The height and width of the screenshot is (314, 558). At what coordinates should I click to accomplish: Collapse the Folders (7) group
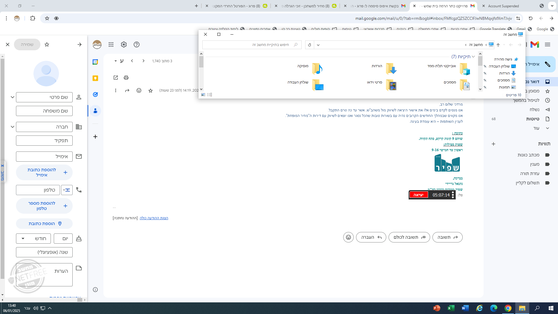pos(473,57)
